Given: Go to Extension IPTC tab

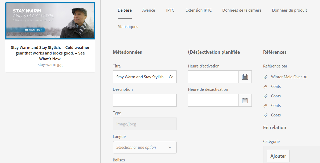Looking at the screenshot, I should click(199, 10).
